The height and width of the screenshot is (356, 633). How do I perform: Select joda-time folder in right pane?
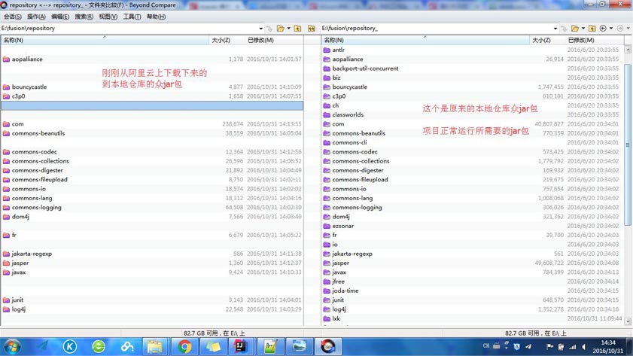coord(345,291)
